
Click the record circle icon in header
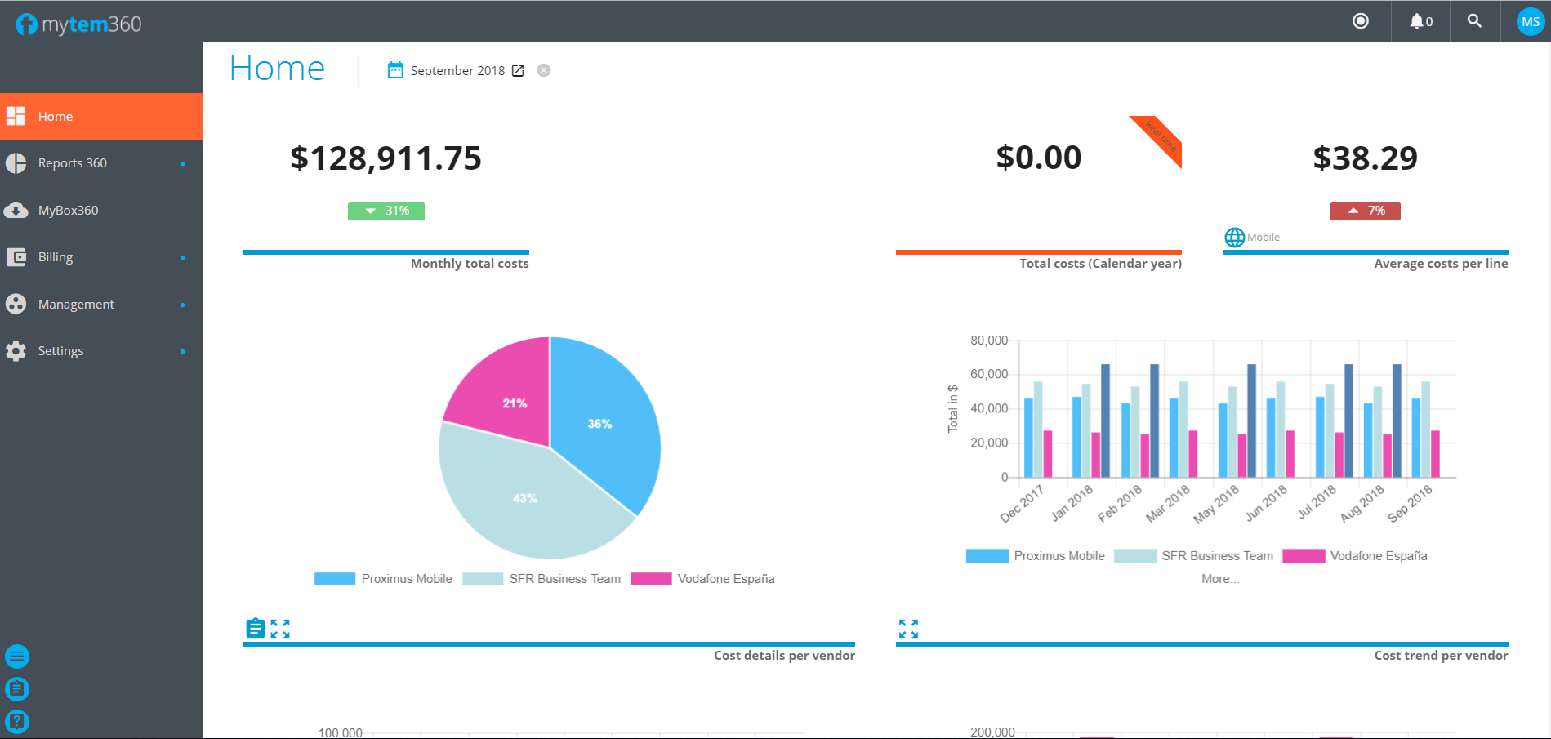coord(1360,21)
